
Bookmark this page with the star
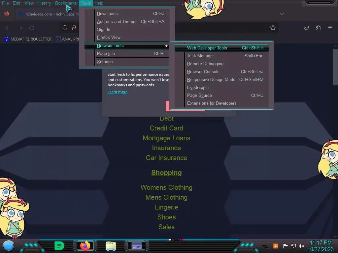click(x=273, y=28)
